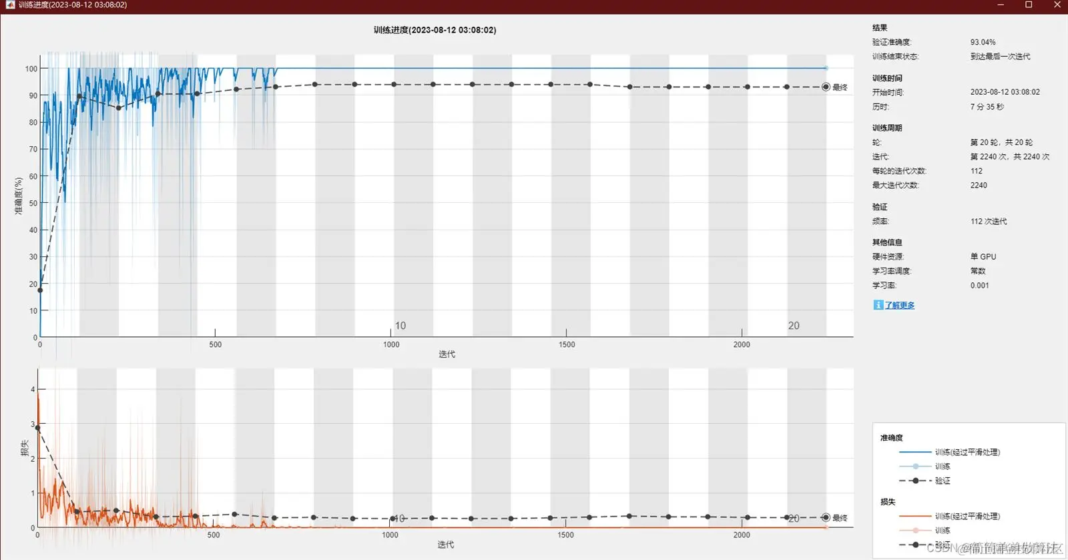Image resolution: width=1068 pixels, height=560 pixels.
Task: Click the MATLAB icon in the title bar
Action: pos(10,5)
